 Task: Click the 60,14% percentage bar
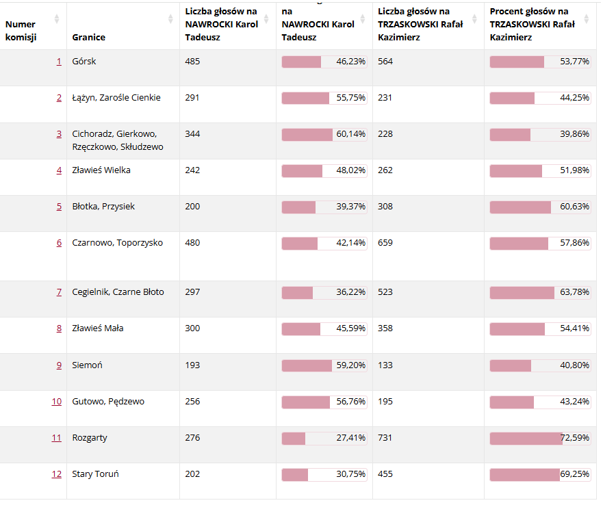(x=324, y=134)
